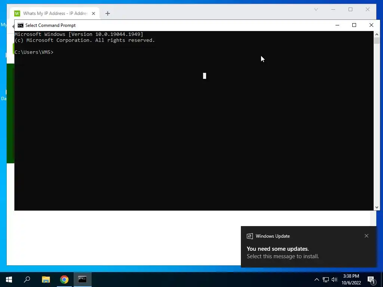383x287 pixels.
Task: Open the Action Center notifications icon
Action: click(x=371, y=280)
